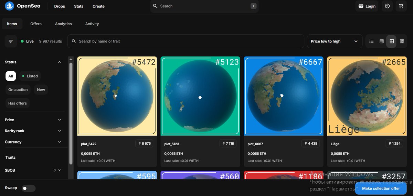This screenshot has width=413, height=196.
Task: Open the #595 item thumbnail
Action: pyautogui.click(x=117, y=175)
